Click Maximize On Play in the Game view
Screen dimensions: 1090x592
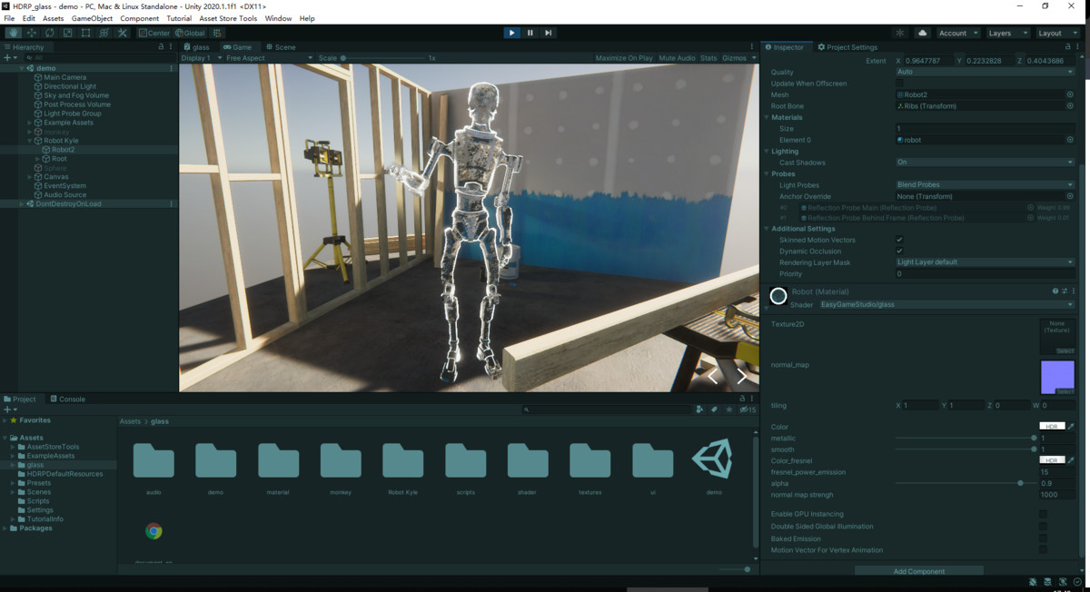point(623,56)
